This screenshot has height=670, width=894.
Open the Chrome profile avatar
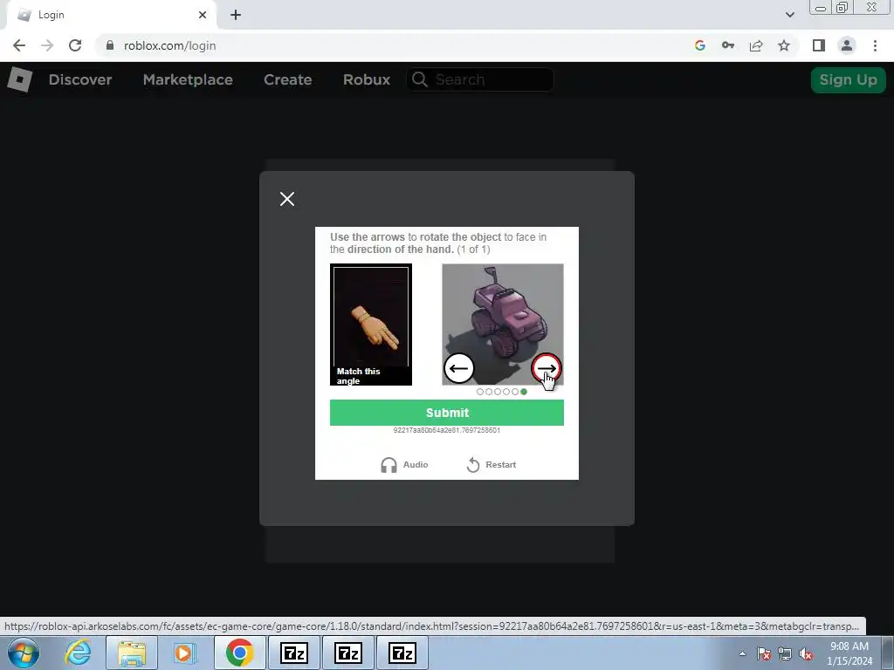[x=847, y=45]
